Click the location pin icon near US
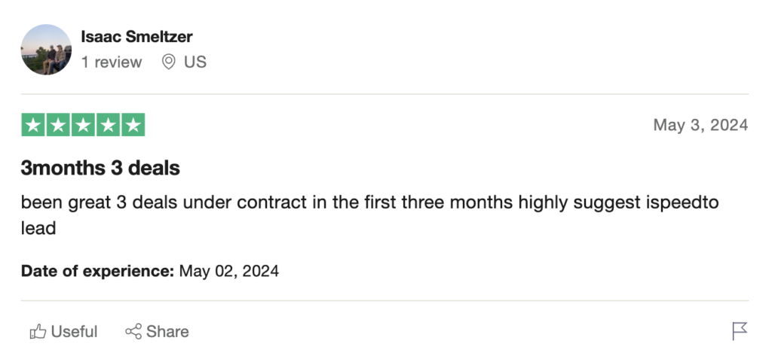This screenshot has height=359, width=772. pyautogui.click(x=169, y=62)
